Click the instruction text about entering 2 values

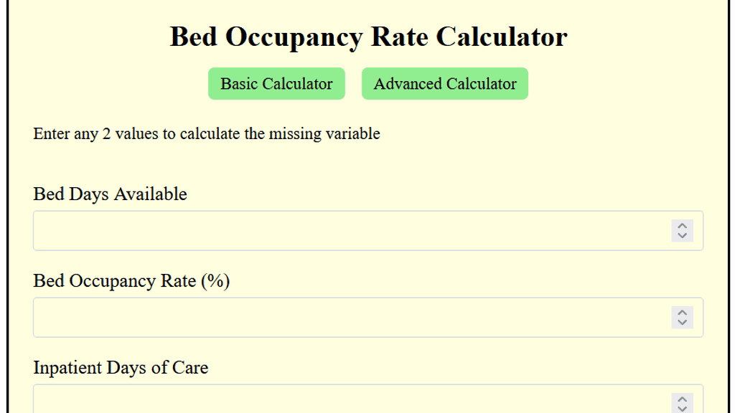206,133
